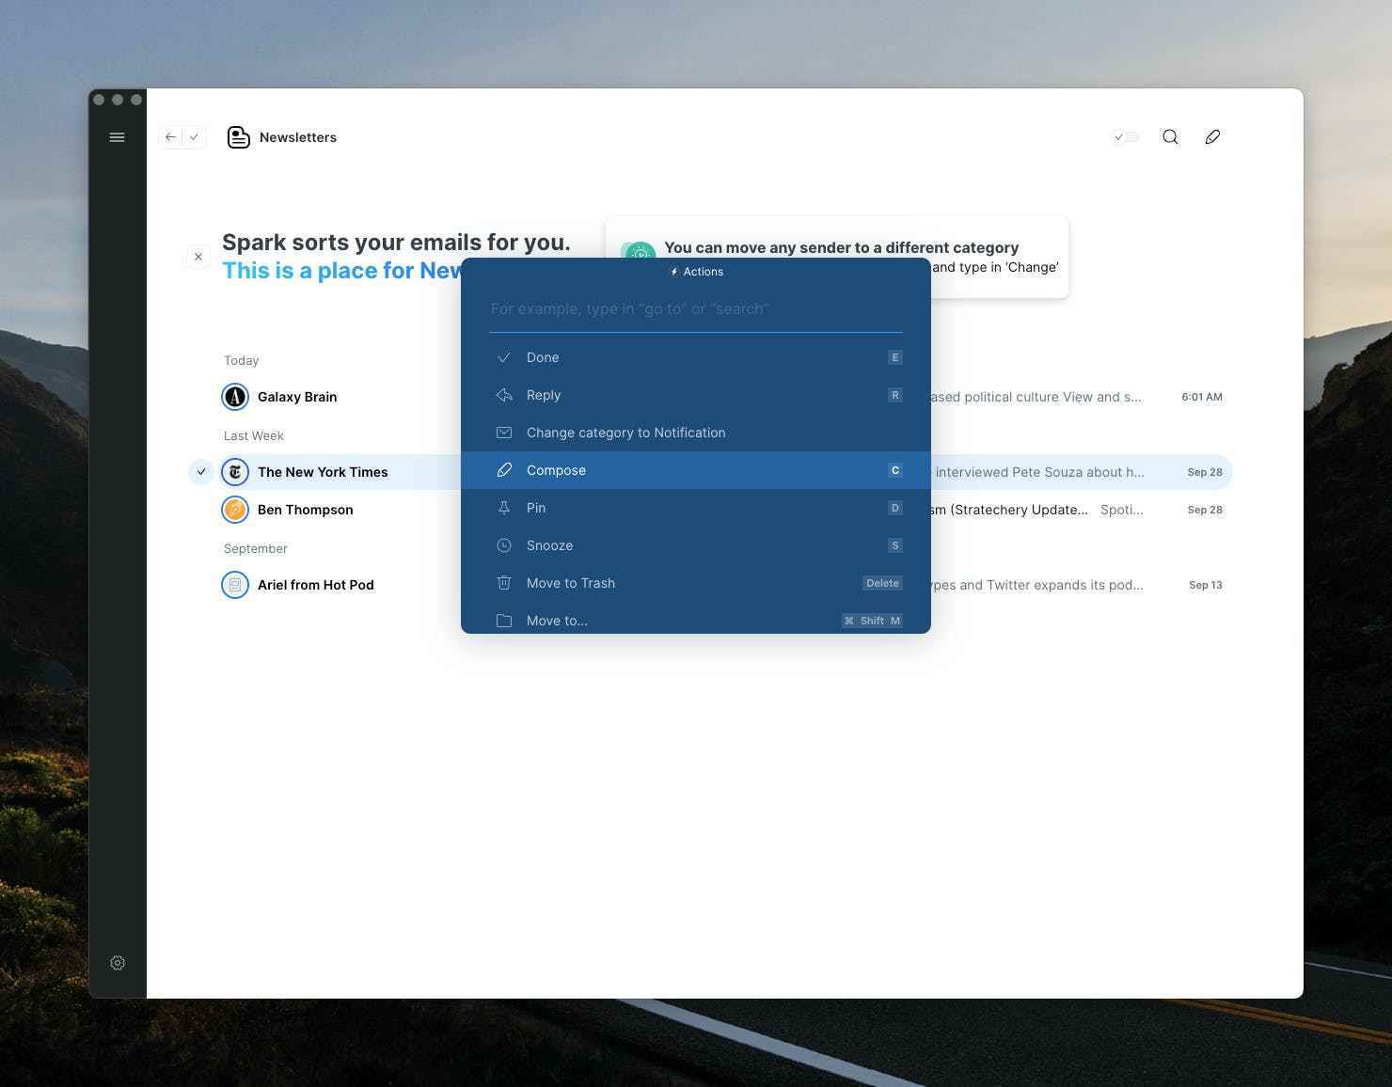Click The New York Times avatar
1392x1087 pixels.
pos(235,472)
